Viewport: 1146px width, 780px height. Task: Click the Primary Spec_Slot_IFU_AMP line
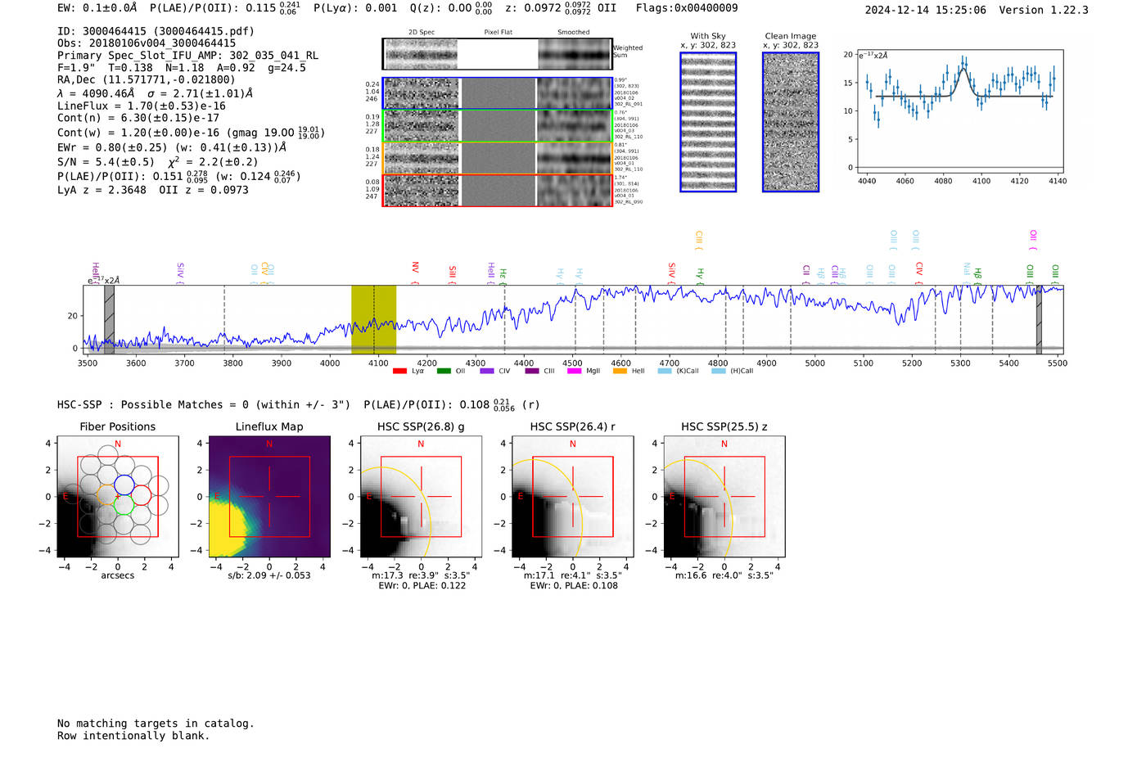pyautogui.click(x=188, y=56)
